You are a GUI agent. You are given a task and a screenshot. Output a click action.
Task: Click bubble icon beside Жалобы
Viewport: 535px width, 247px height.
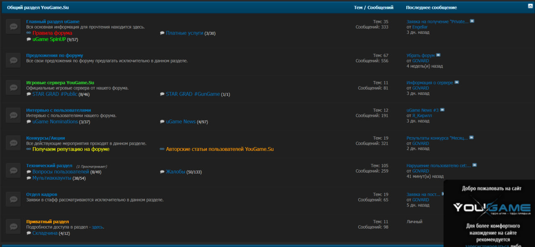tap(162, 172)
